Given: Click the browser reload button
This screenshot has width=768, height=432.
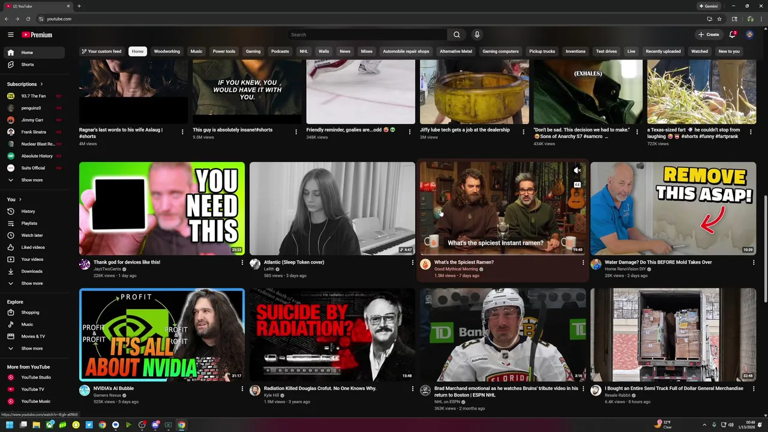Looking at the screenshot, I should pos(28,19).
